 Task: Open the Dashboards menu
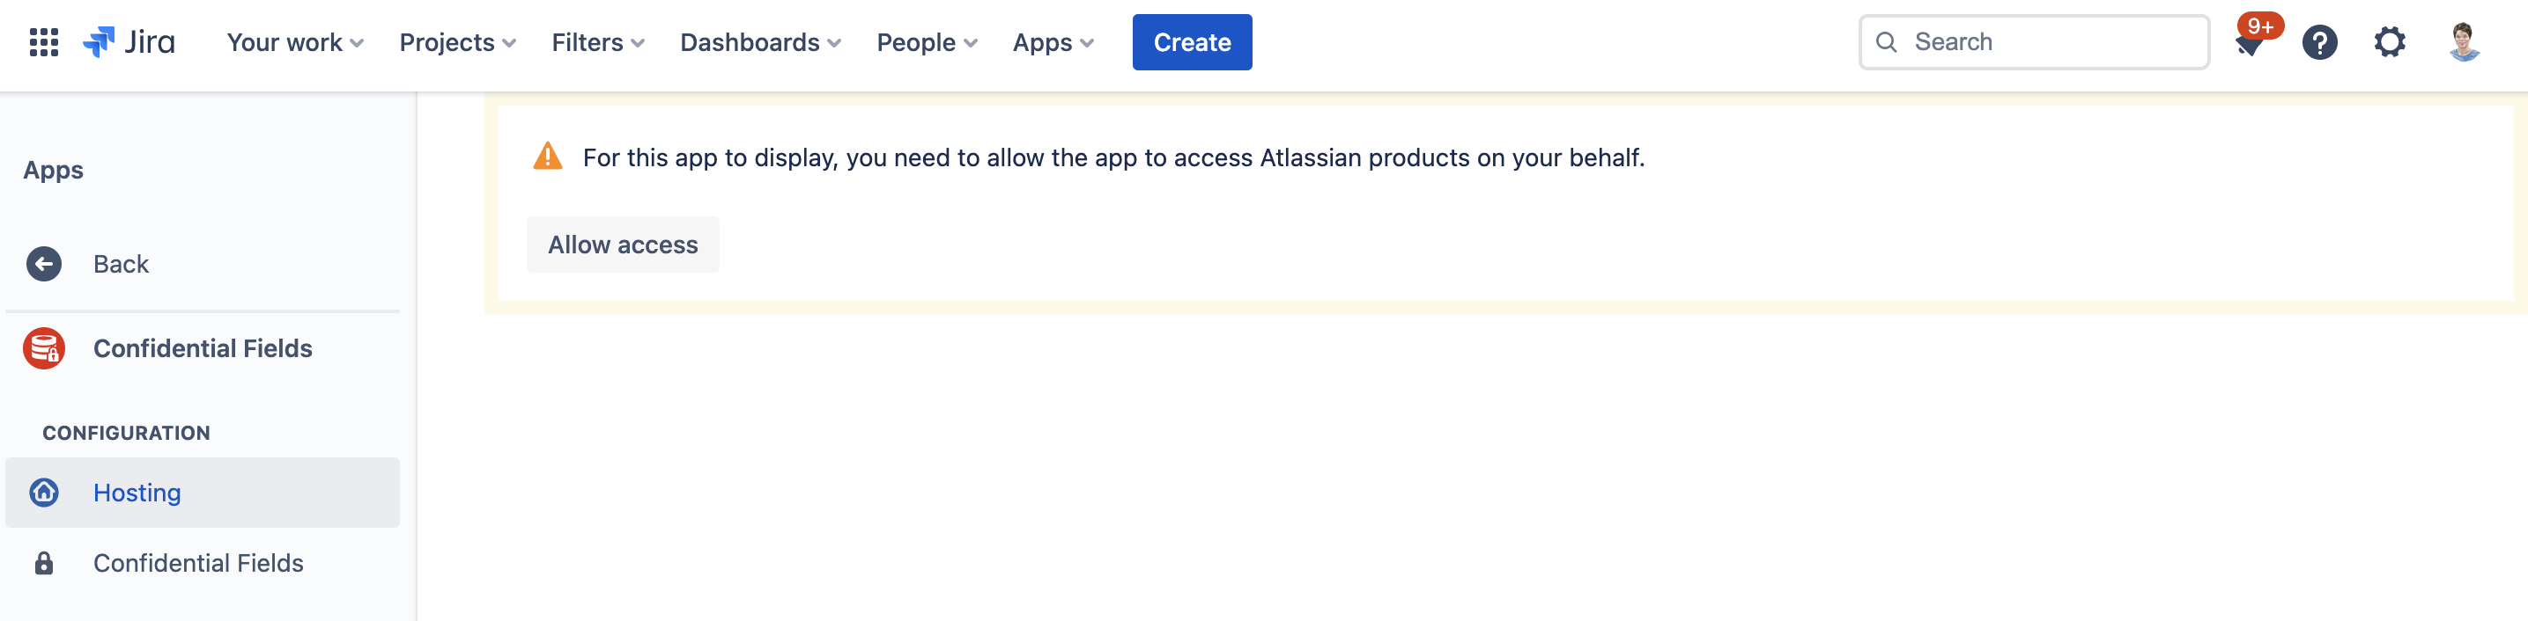coord(759,42)
